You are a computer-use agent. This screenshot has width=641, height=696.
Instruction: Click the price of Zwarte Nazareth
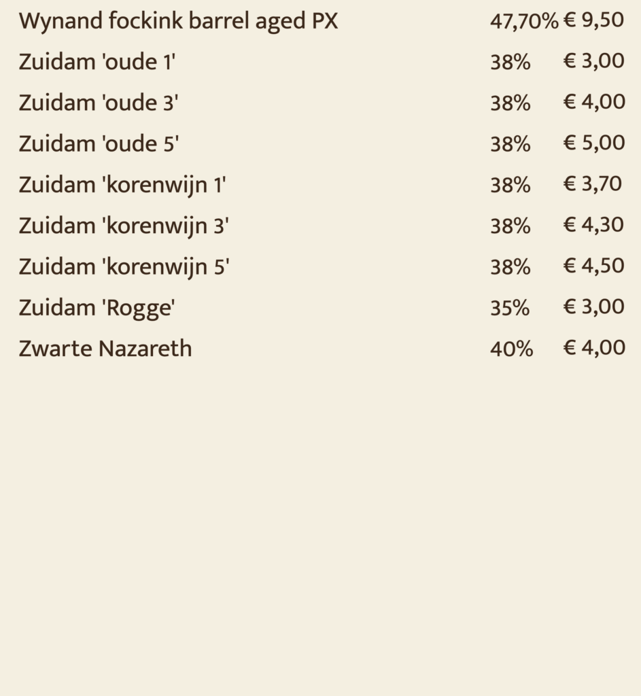pyautogui.click(x=593, y=348)
